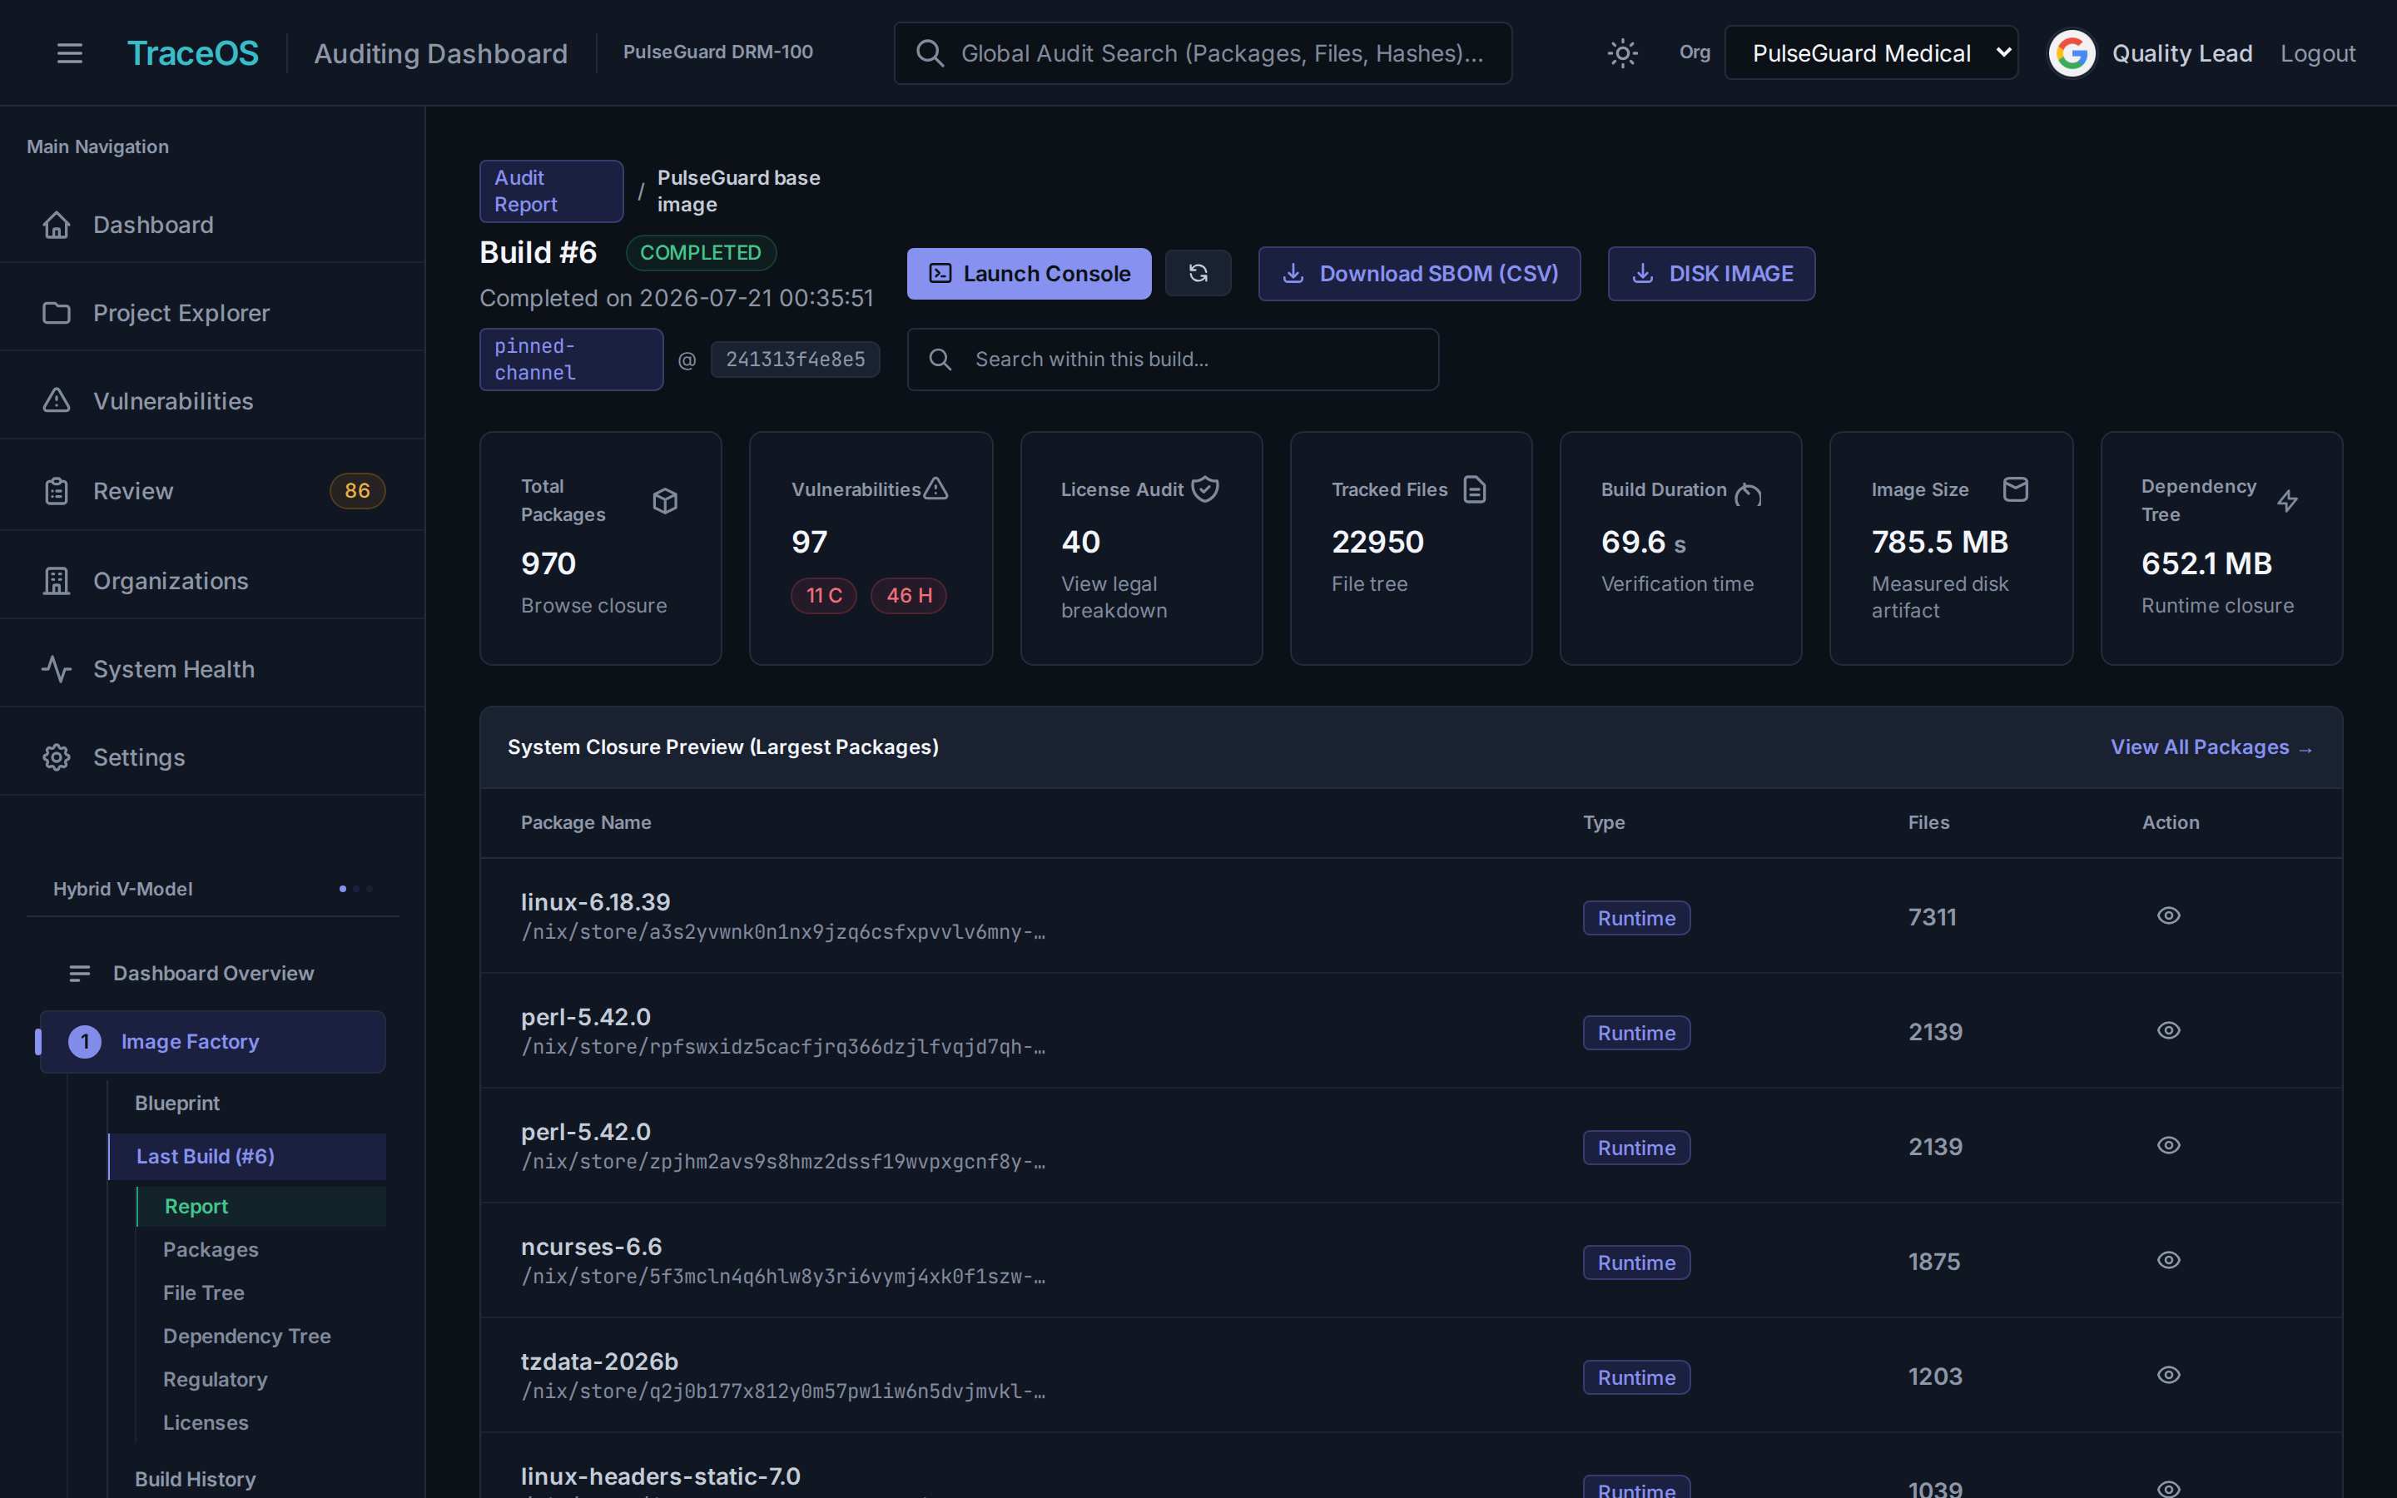Click the Build Duration gauge icon
Screen dimensions: 2397x1498
1748,493
